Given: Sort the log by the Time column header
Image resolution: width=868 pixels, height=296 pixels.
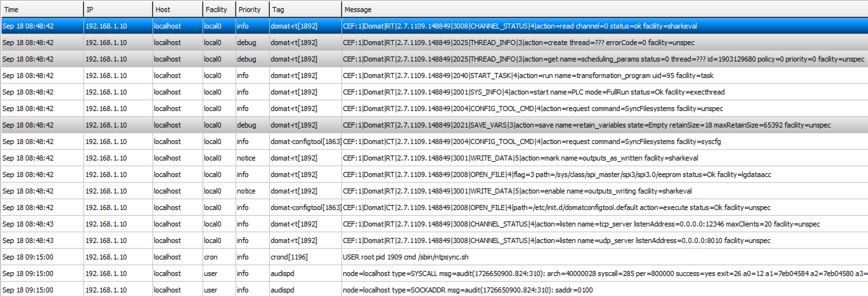Looking at the screenshot, I should [42, 10].
